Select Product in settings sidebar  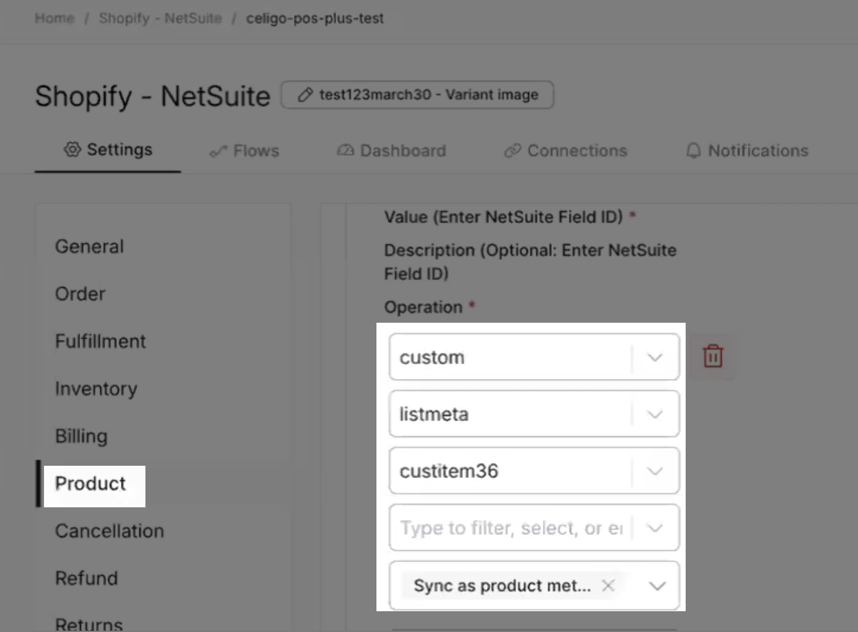point(90,483)
